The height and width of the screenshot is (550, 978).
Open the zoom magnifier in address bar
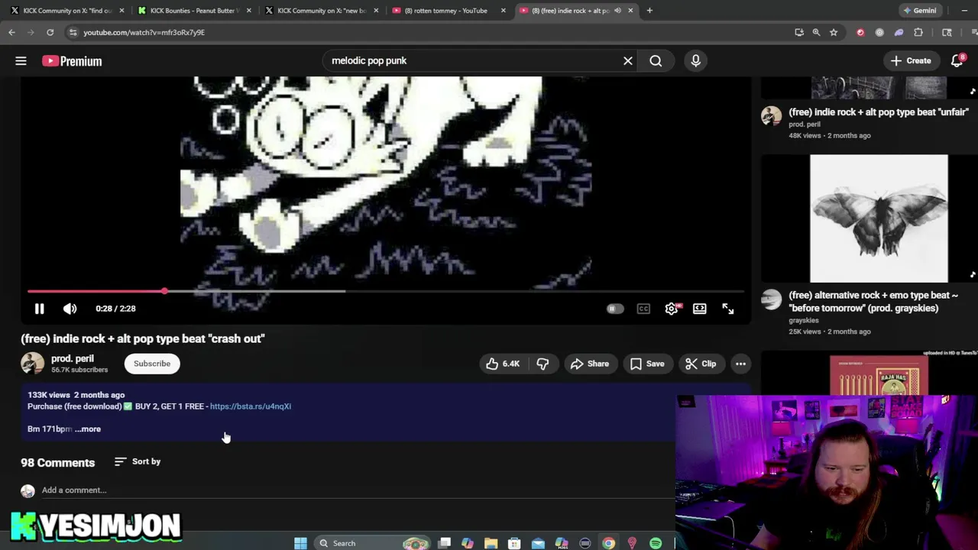816,32
